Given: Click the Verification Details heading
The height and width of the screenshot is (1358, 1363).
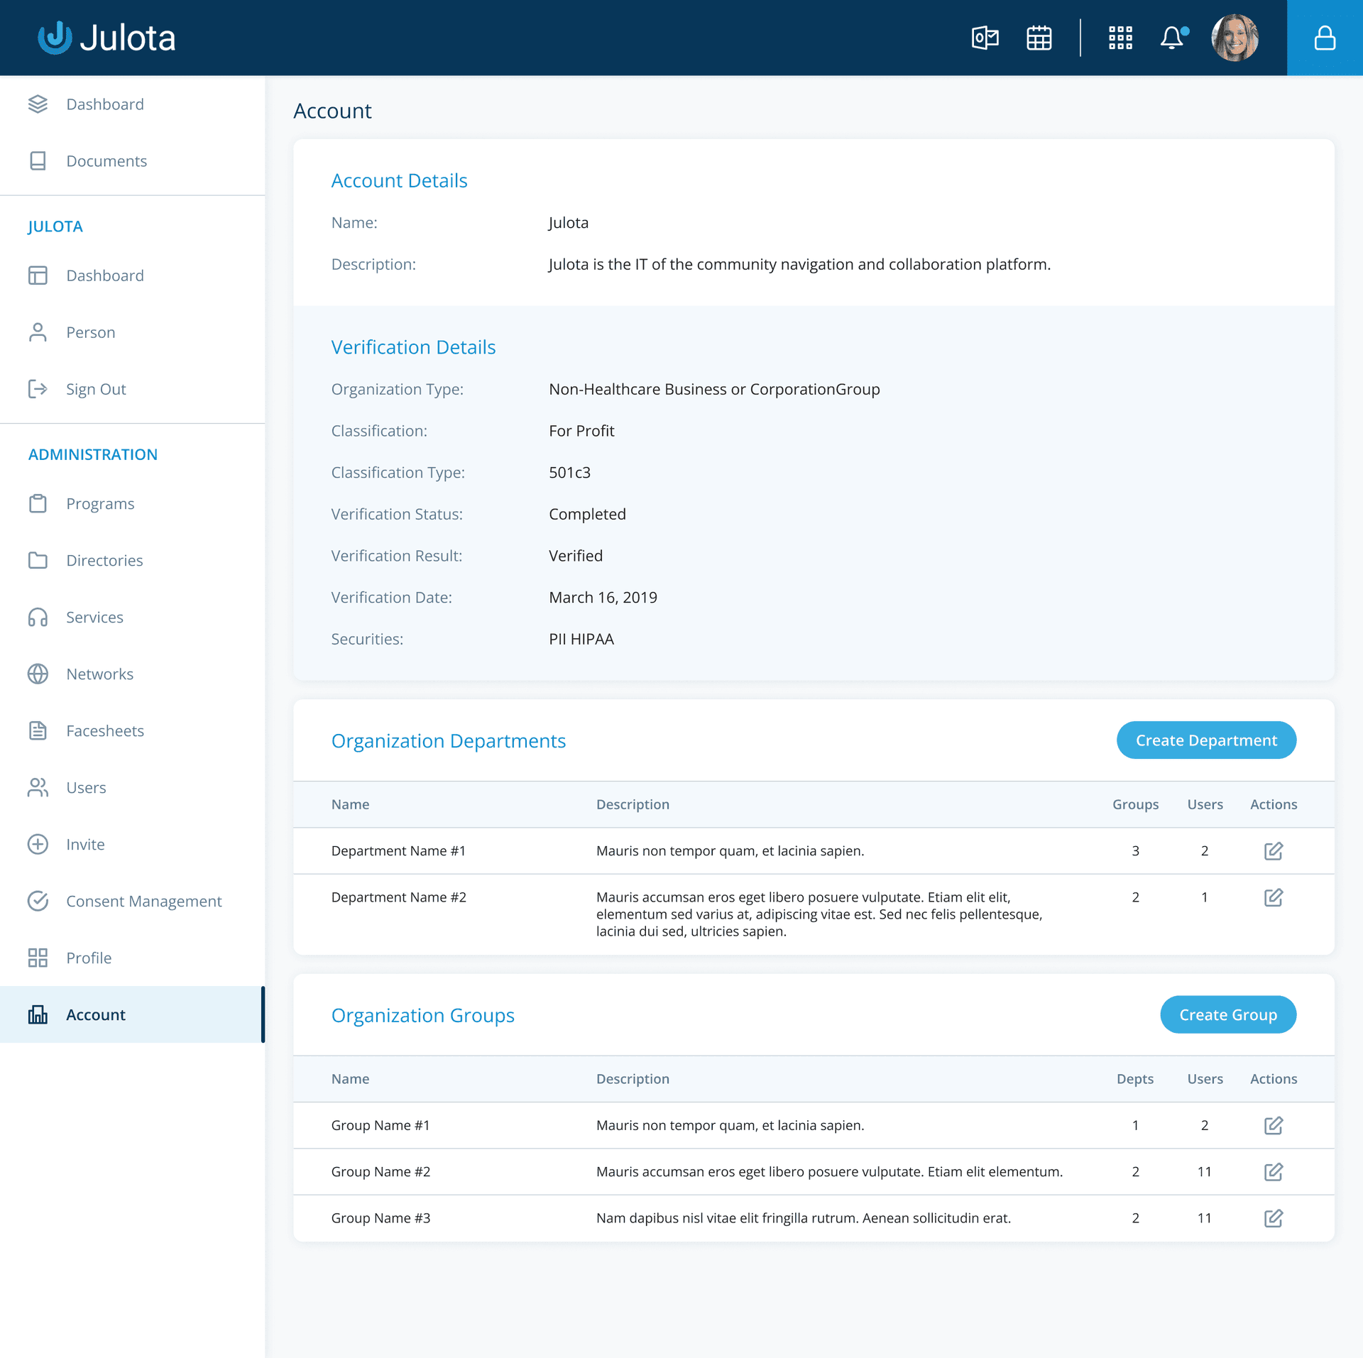Looking at the screenshot, I should tap(413, 347).
